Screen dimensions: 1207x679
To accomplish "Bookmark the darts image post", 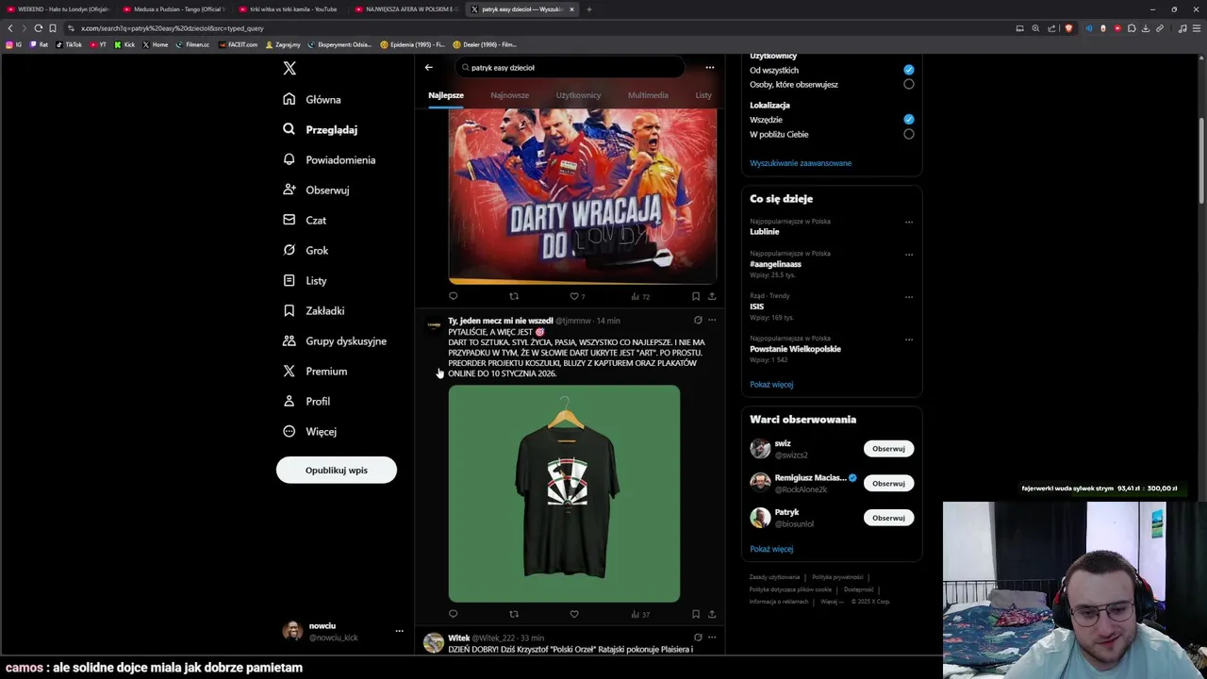I will point(696,296).
